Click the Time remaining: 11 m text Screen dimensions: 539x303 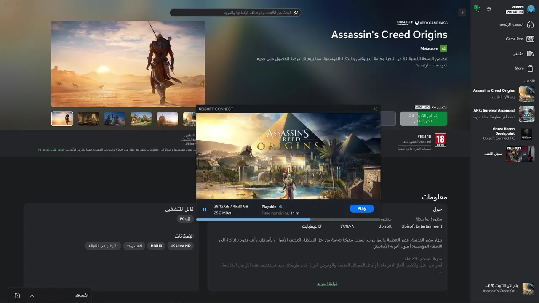(280, 213)
